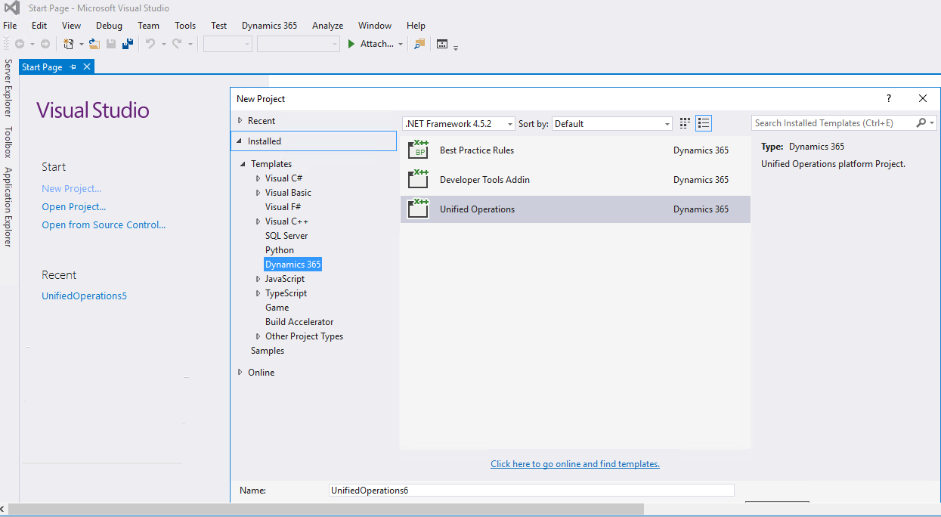Pin the Start Page tab
Viewport: 941px width, 517px height.
click(x=73, y=67)
